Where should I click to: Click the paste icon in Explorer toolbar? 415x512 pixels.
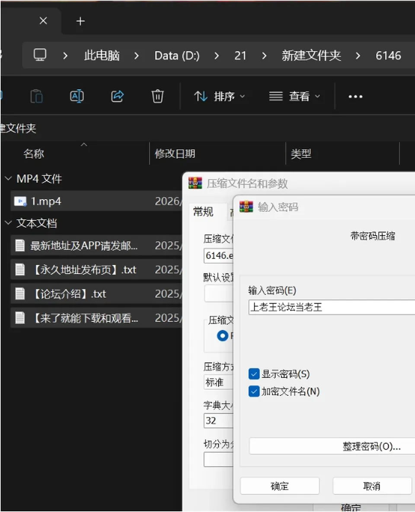(36, 96)
